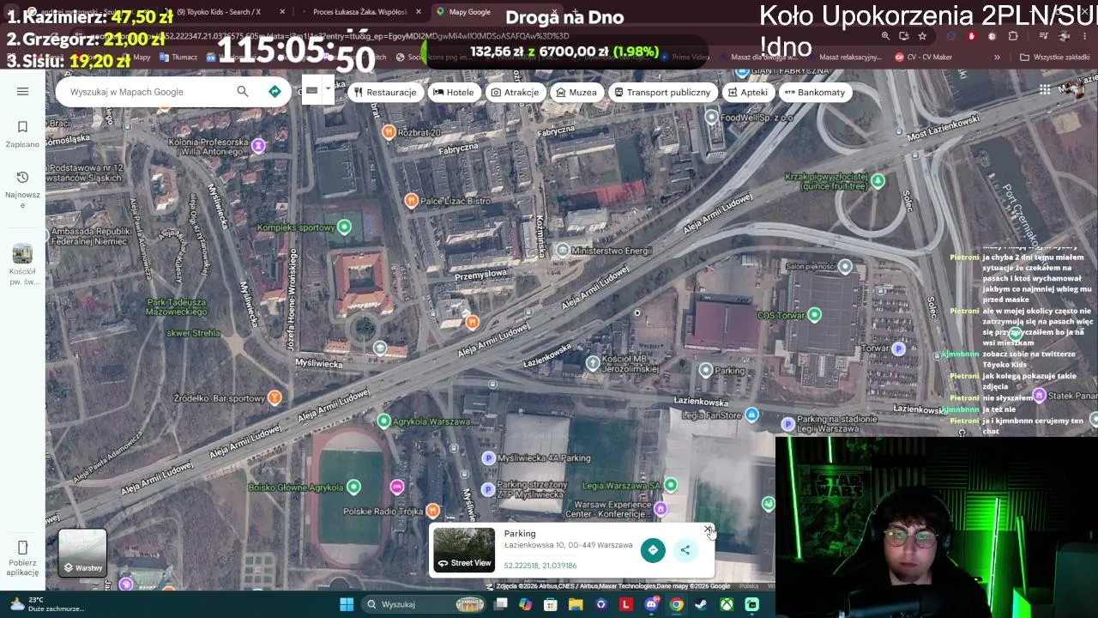Select the Polskie Radio Trójka pin

coord(432,511)
